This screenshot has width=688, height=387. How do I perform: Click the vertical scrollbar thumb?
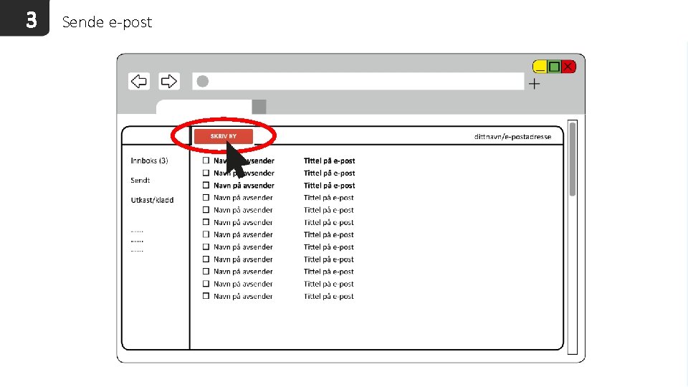tap(572, 159)
